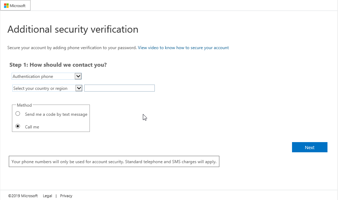Viewport: 338px width, 200px height.
Task: Click the Microsoft brand name text
Action: [18, 6]
